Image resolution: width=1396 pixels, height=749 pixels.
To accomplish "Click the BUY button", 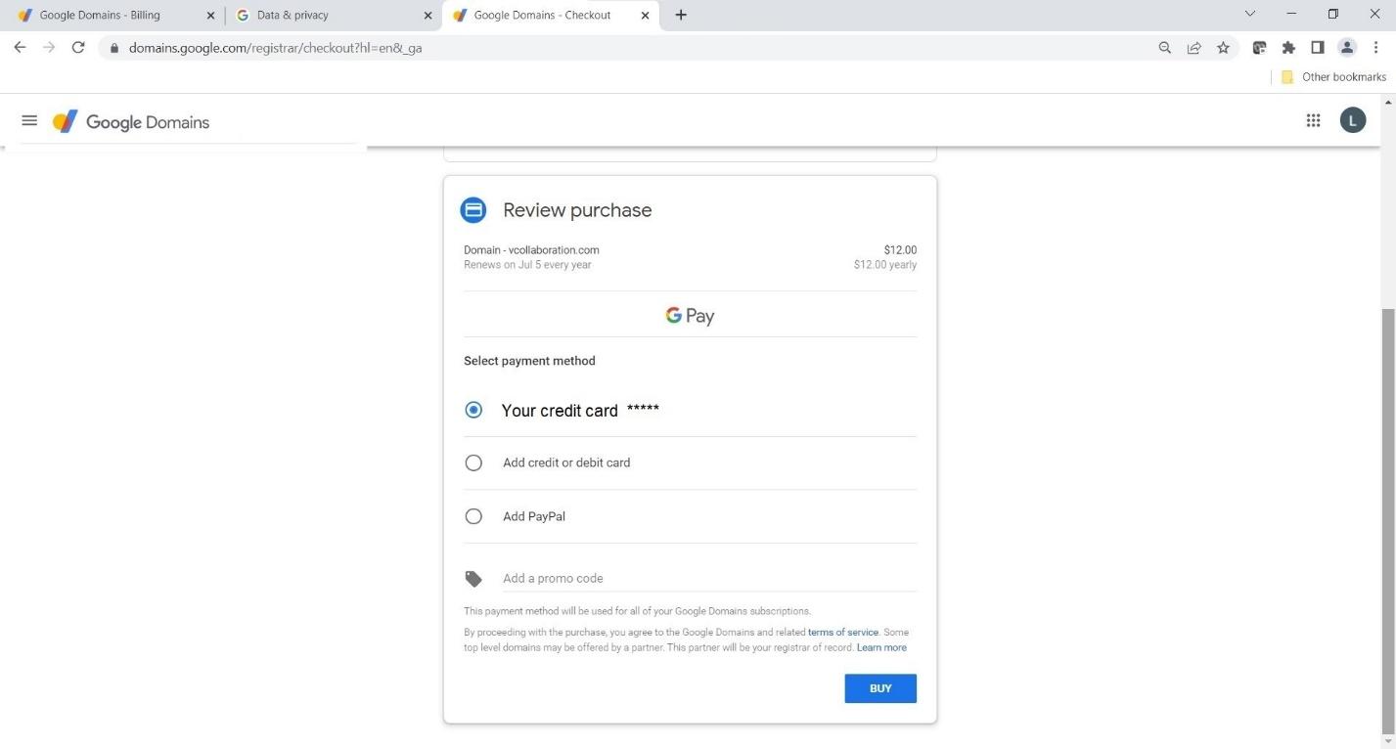I will [880, 688].
